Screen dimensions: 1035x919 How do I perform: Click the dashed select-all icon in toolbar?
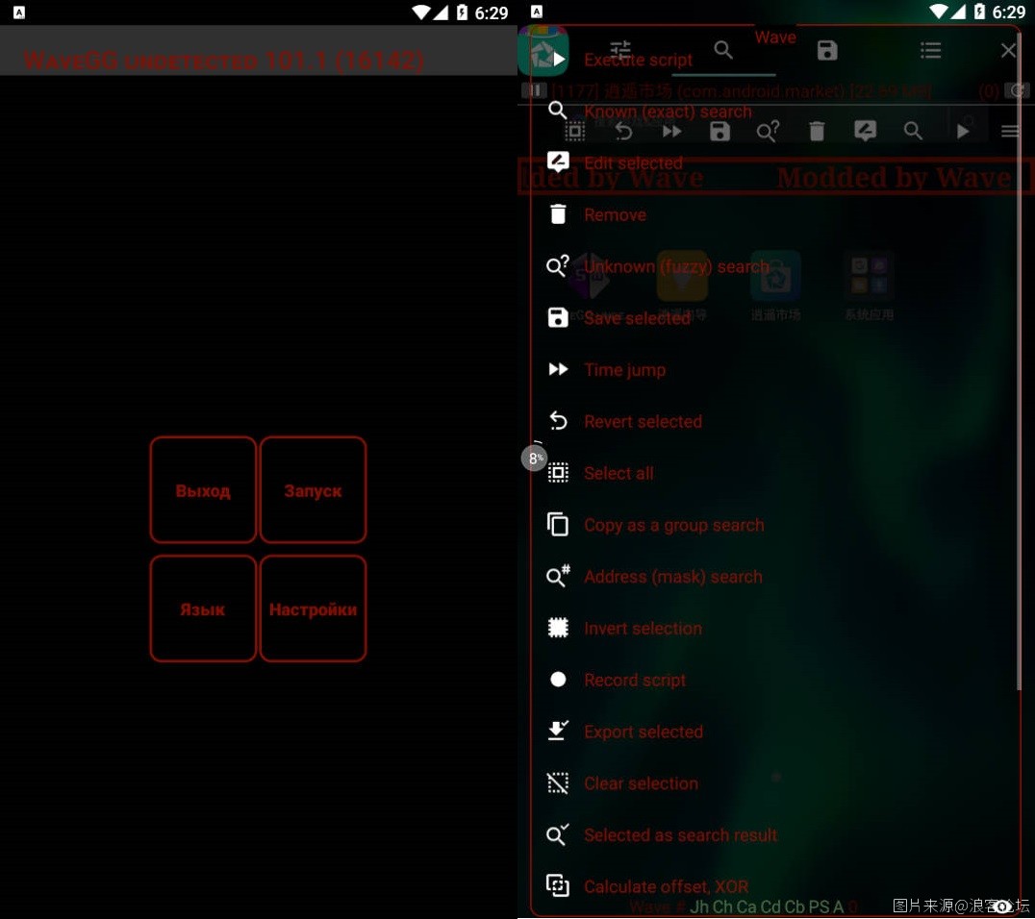(575, 132)
